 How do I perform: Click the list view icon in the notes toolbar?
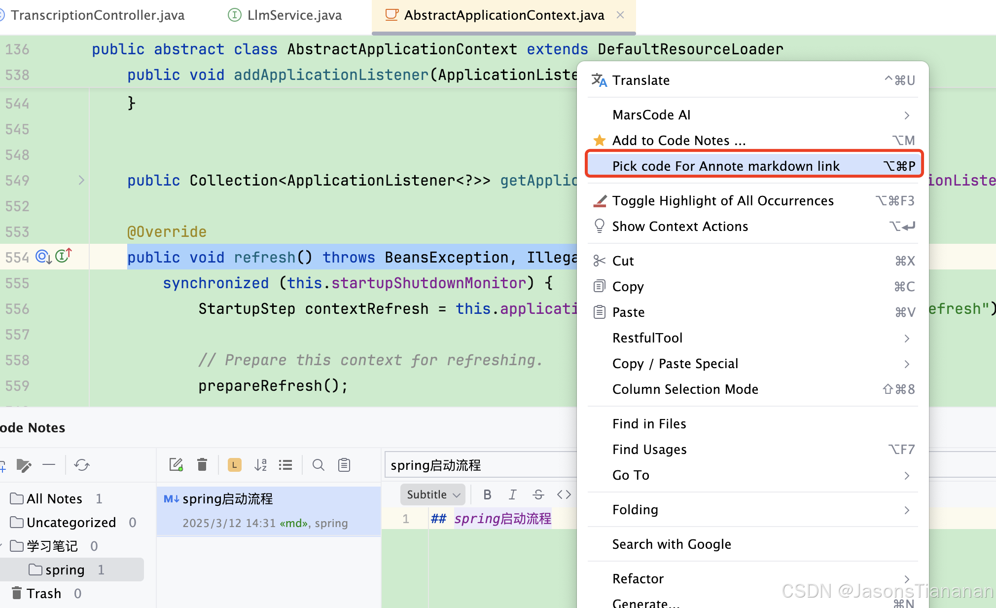coord(285,465)
